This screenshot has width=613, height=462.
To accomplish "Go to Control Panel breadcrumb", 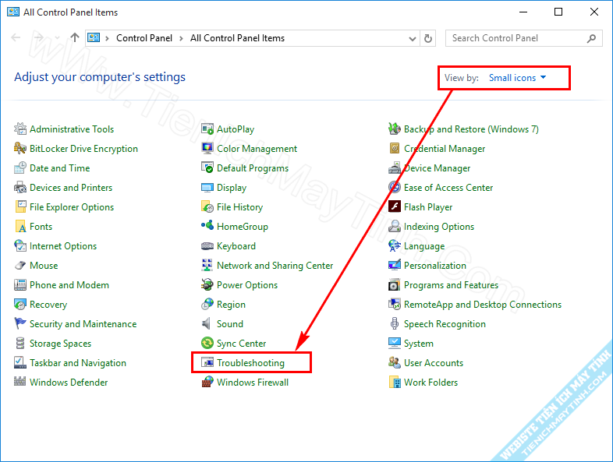I will 144,38.
